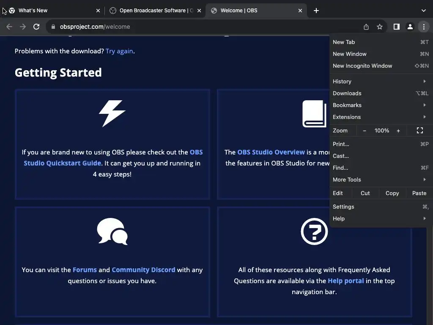Image resolution: width=433 pixels, height=325 pixels.
Task: Open Settings from the Chrome menu
Action: (x=381, y=207)
